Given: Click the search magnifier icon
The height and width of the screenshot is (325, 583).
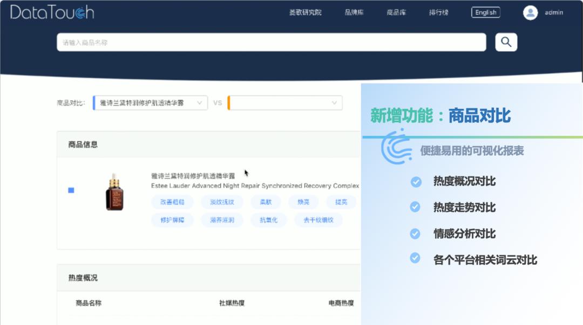Looking at the screenshot, I should 505,42.
